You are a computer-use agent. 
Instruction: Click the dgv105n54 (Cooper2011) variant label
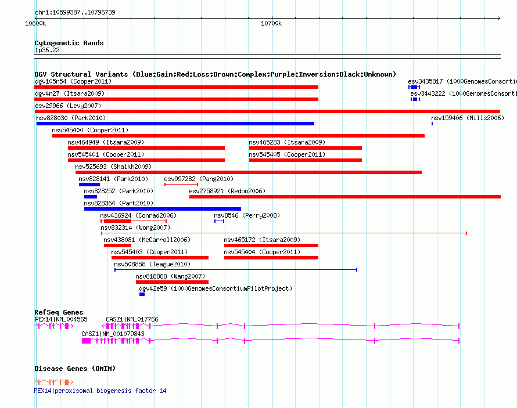(73, 81)
